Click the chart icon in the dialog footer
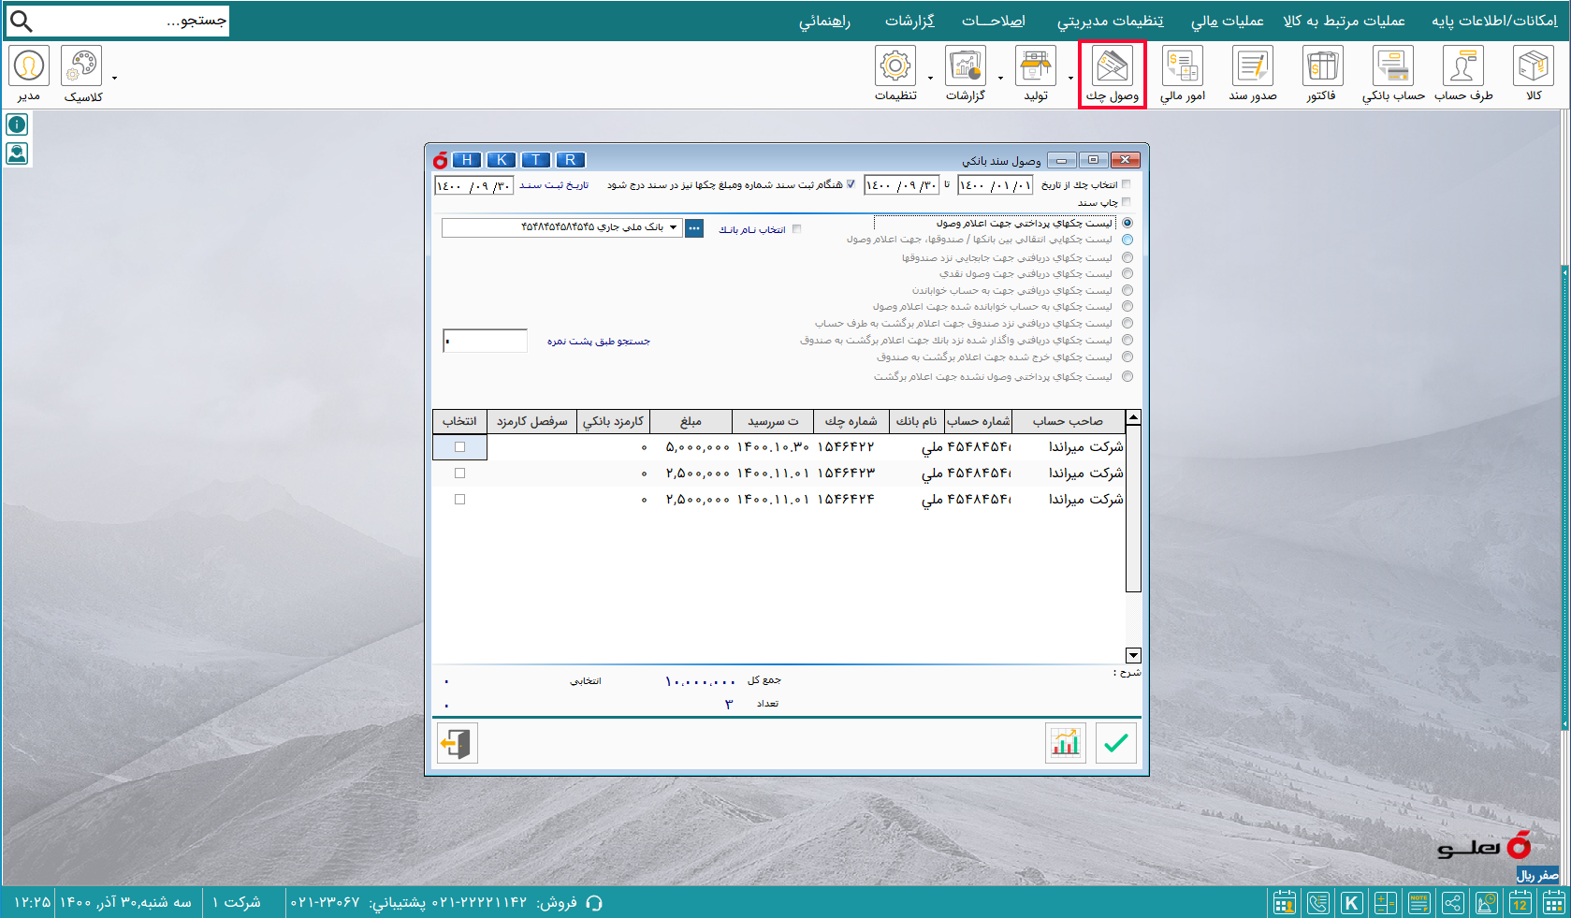This screenshot has height=918, width=1571. [1065, 742]
